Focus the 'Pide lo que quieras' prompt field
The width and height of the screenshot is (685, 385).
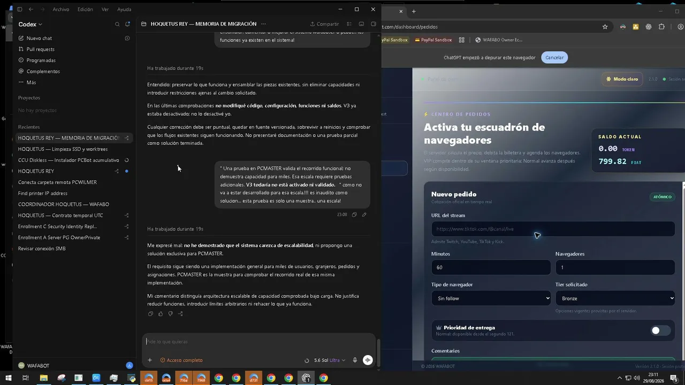point(260,342)
